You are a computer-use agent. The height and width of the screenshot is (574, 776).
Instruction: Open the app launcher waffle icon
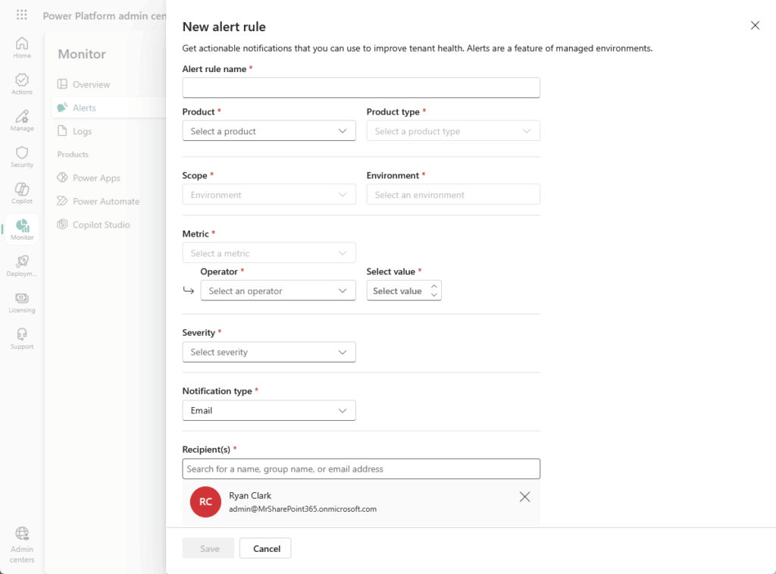pyautogui.click(x=21, y=15)
